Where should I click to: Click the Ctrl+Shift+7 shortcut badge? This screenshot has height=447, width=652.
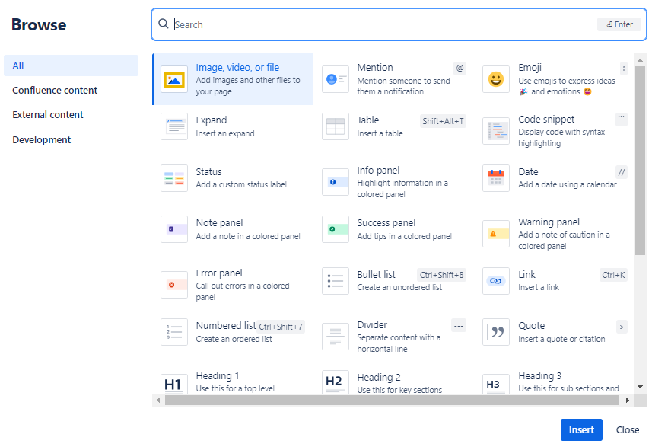click(281, 327)
